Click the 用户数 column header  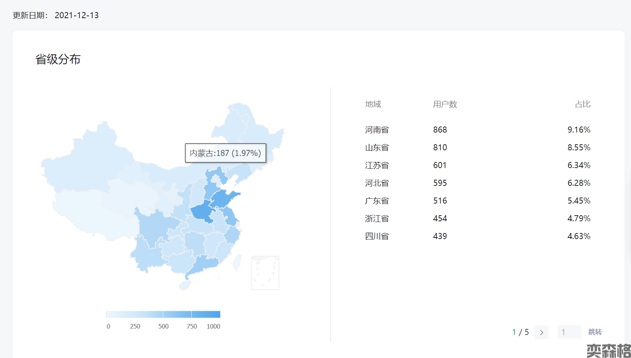445,104
